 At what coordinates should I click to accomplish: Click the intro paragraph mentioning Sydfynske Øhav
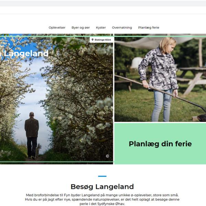[x=102, y=199]
